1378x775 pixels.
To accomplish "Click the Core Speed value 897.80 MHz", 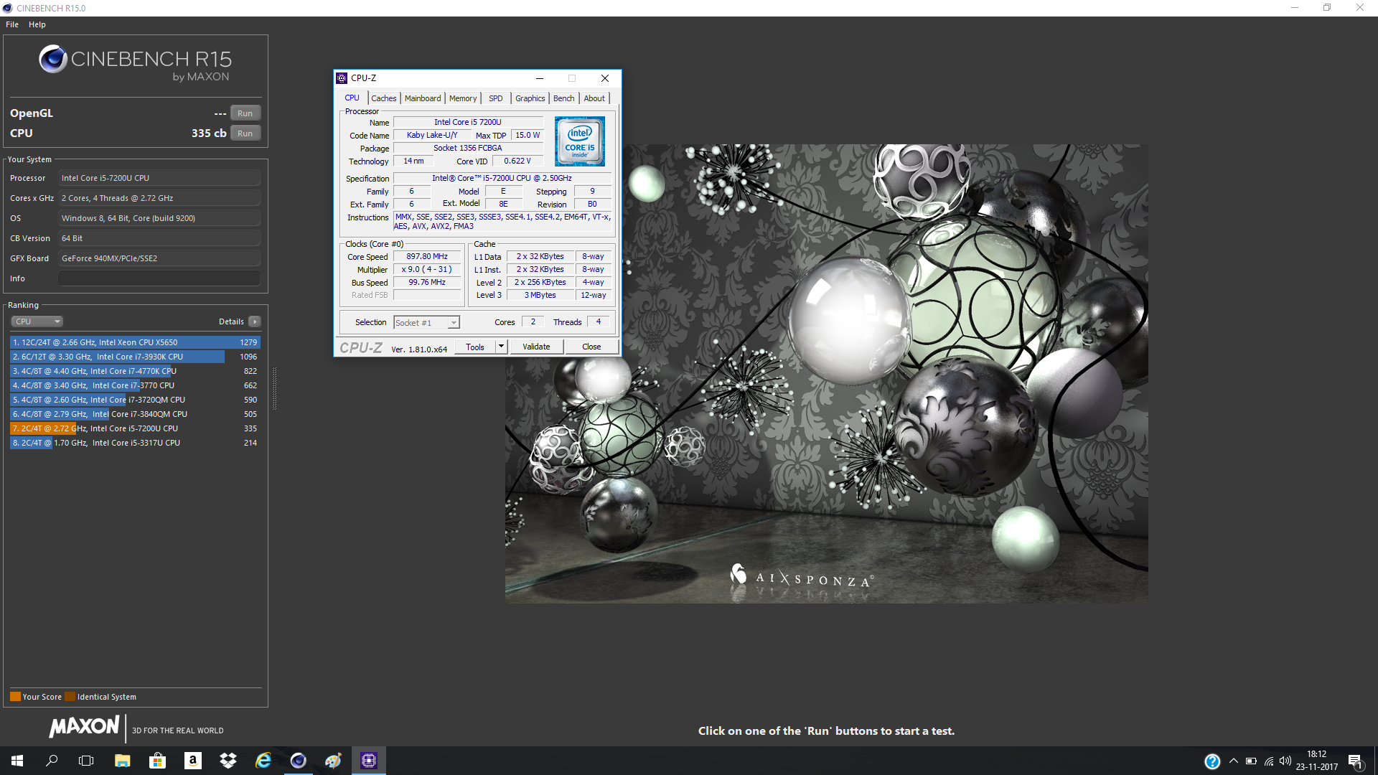I will click(427, 257).
